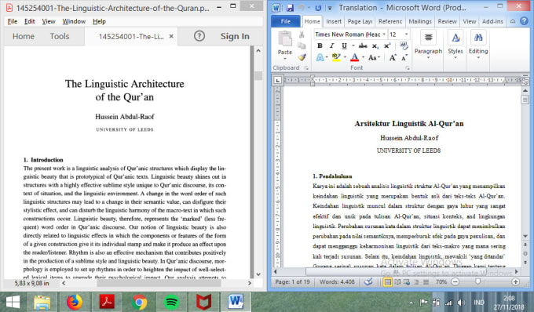Open Edit menu in Adobe Reader
Image resolution: width=534 pixels, height=312 pixels.
click(x=29, y=21)
